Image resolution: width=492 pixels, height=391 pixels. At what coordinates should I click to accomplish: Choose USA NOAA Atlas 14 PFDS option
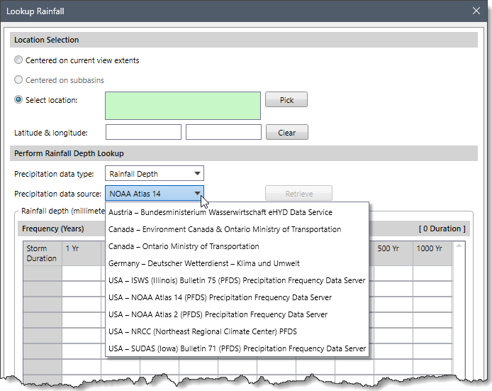tap(237, 297)
